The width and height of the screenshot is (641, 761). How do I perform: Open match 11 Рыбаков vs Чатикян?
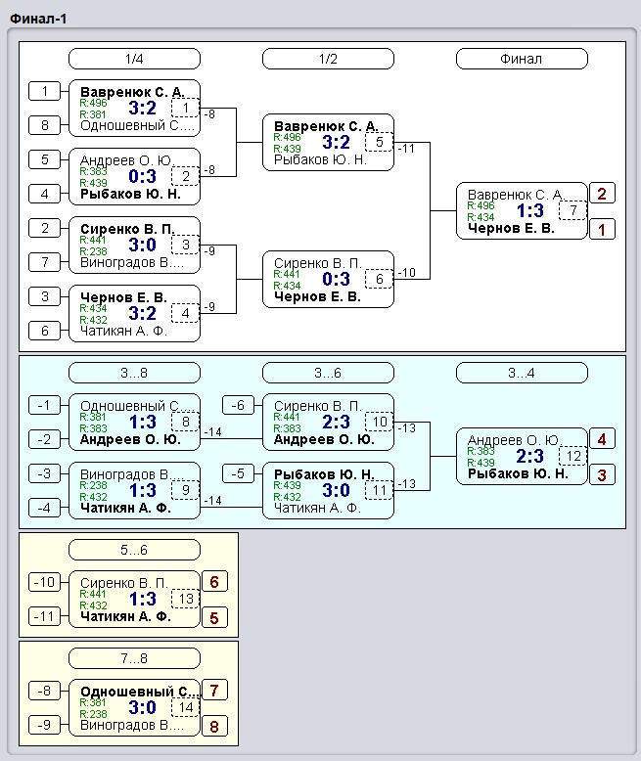click(x=328, y=491)
